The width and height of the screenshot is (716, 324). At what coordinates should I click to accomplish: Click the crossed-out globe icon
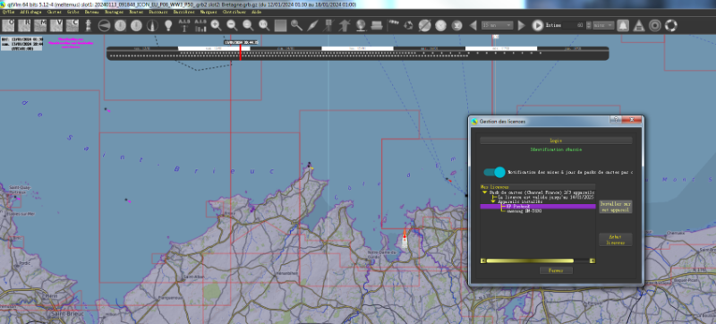[x=424, y=25]
